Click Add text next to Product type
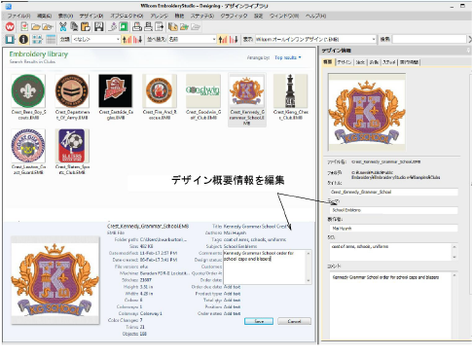The height and width of the screenshot is (357, 472). click(x=232, y=294)
